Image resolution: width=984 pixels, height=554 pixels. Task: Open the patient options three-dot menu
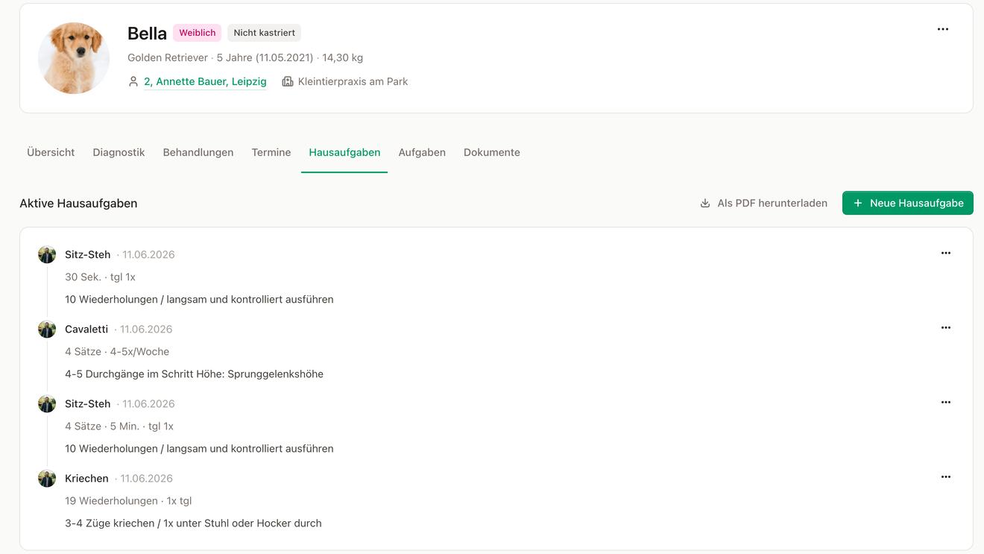(943, 29)
